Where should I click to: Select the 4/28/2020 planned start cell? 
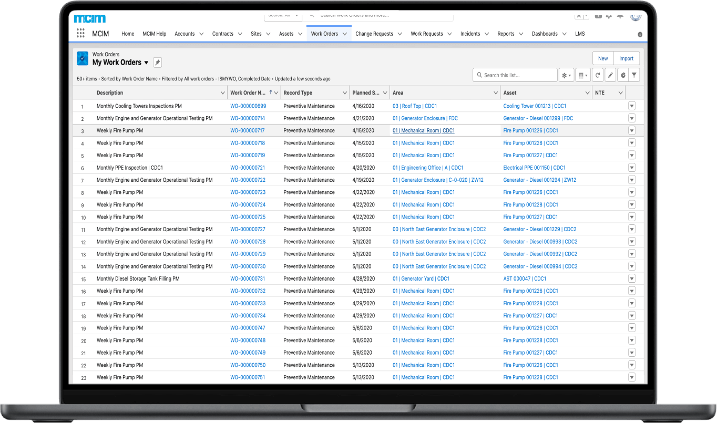363,278
